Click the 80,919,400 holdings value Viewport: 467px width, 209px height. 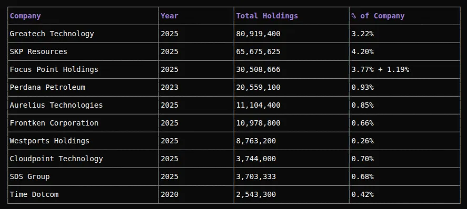(258, 34)
